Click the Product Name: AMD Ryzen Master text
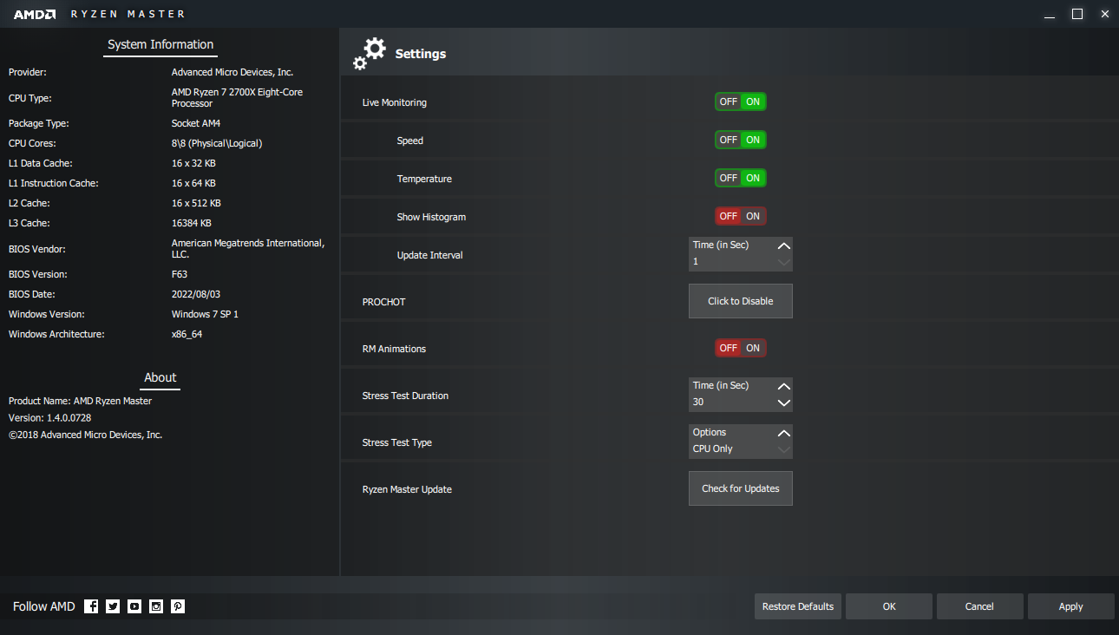The height and width of the screenshot is (635, 1119). pyautogui.click(x=80, y=401)
